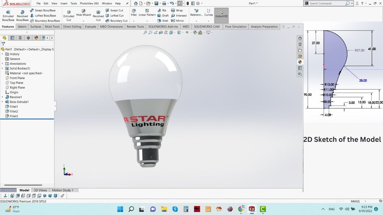Viewport: 383px width, 215px height.
Task: Click the Home icon in the quick toolbar
Action: (x=136, y=3)
